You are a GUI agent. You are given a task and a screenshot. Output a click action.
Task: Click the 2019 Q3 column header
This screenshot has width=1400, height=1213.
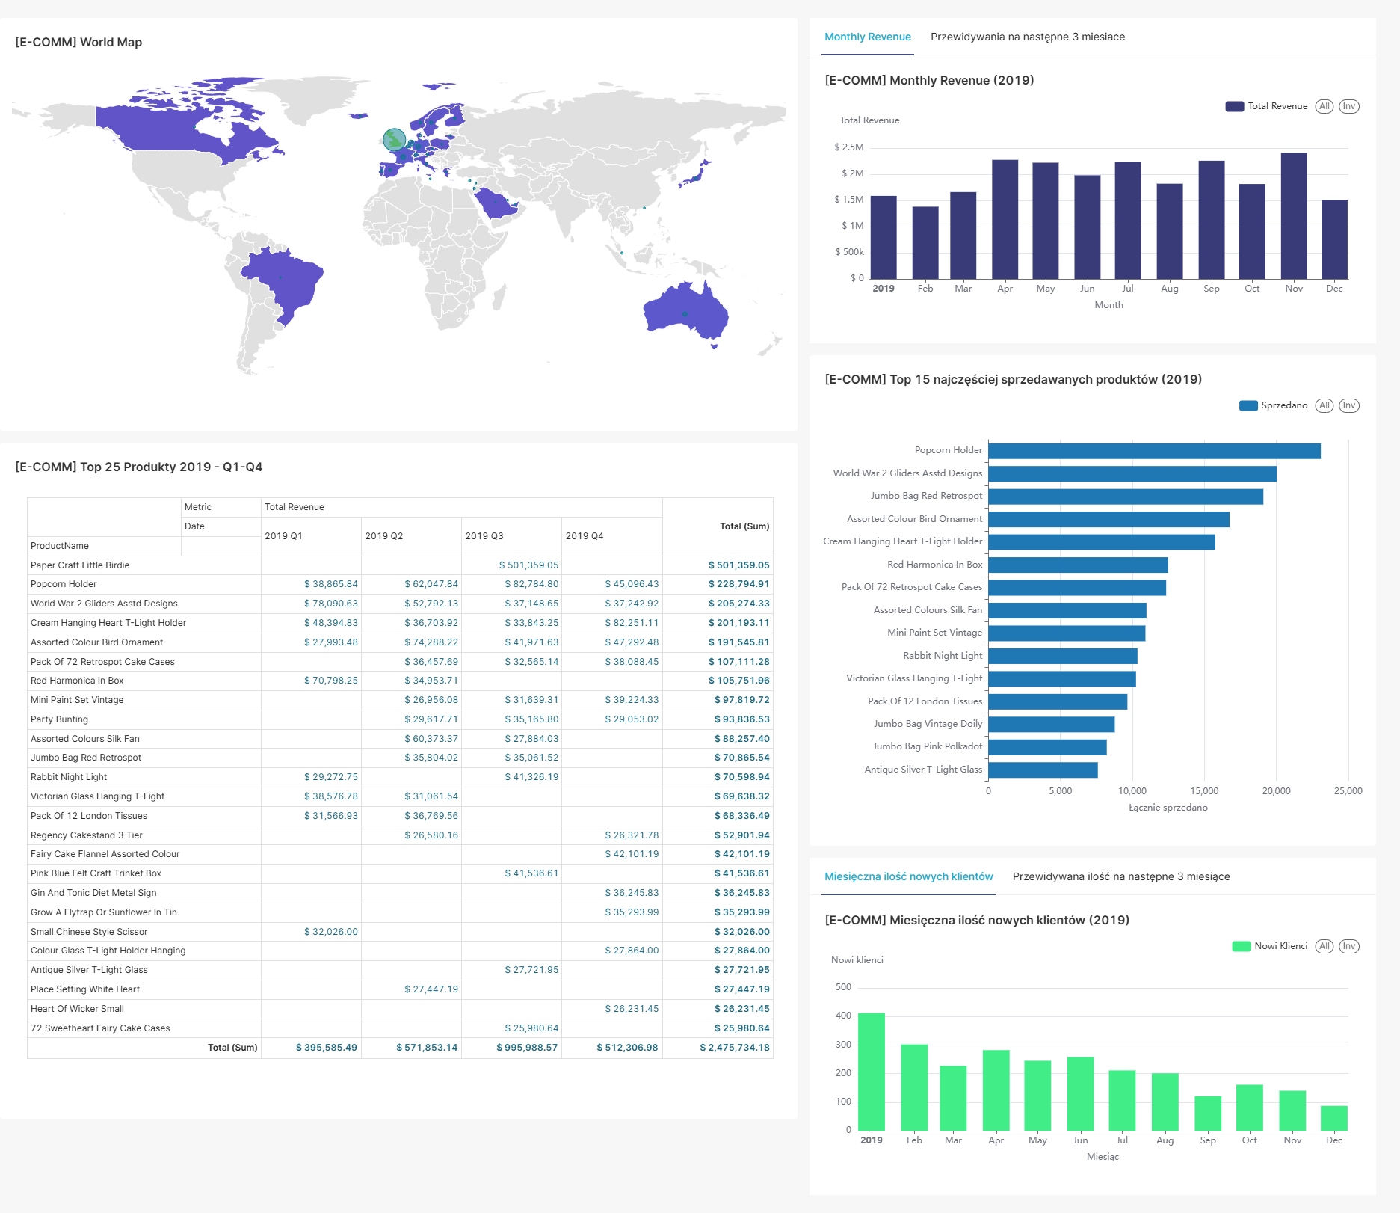[x=484, y=536]
